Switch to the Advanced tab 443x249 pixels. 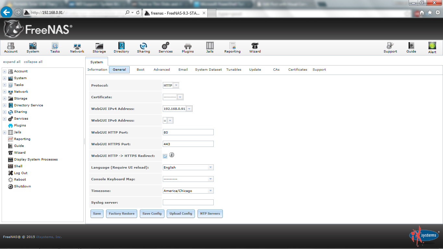pos(162,70)
